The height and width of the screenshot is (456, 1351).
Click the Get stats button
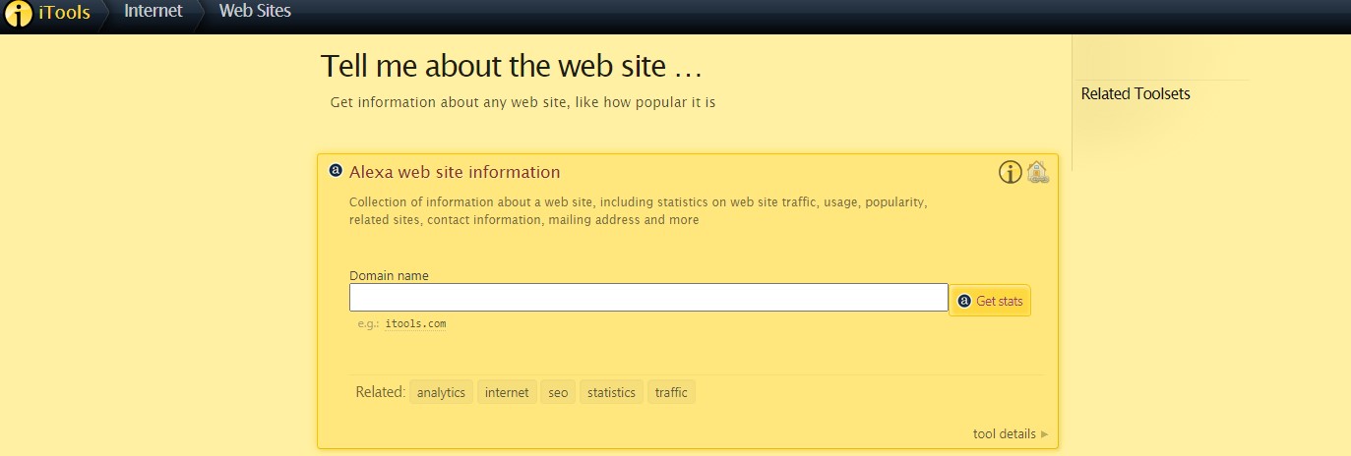pyautogui.click(x=990, y=301)
